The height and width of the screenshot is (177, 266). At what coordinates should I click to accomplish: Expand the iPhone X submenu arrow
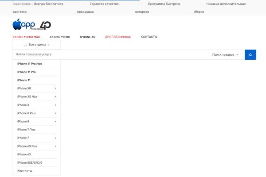(x=55, y=105)
